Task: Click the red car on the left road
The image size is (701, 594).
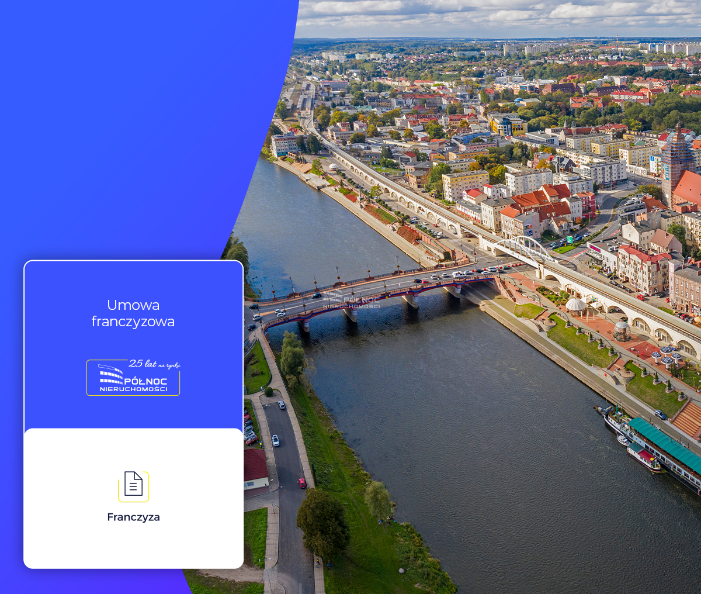Action: click(302, 483)
